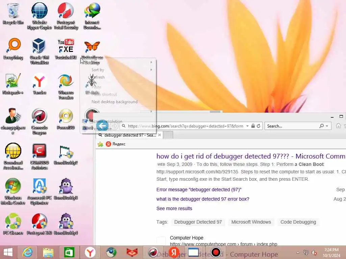Screen dimensions: 346x259
Task: Open 'Error message debugger detected (97)' link
Action: pyautogui.click(x=199, y=190)
